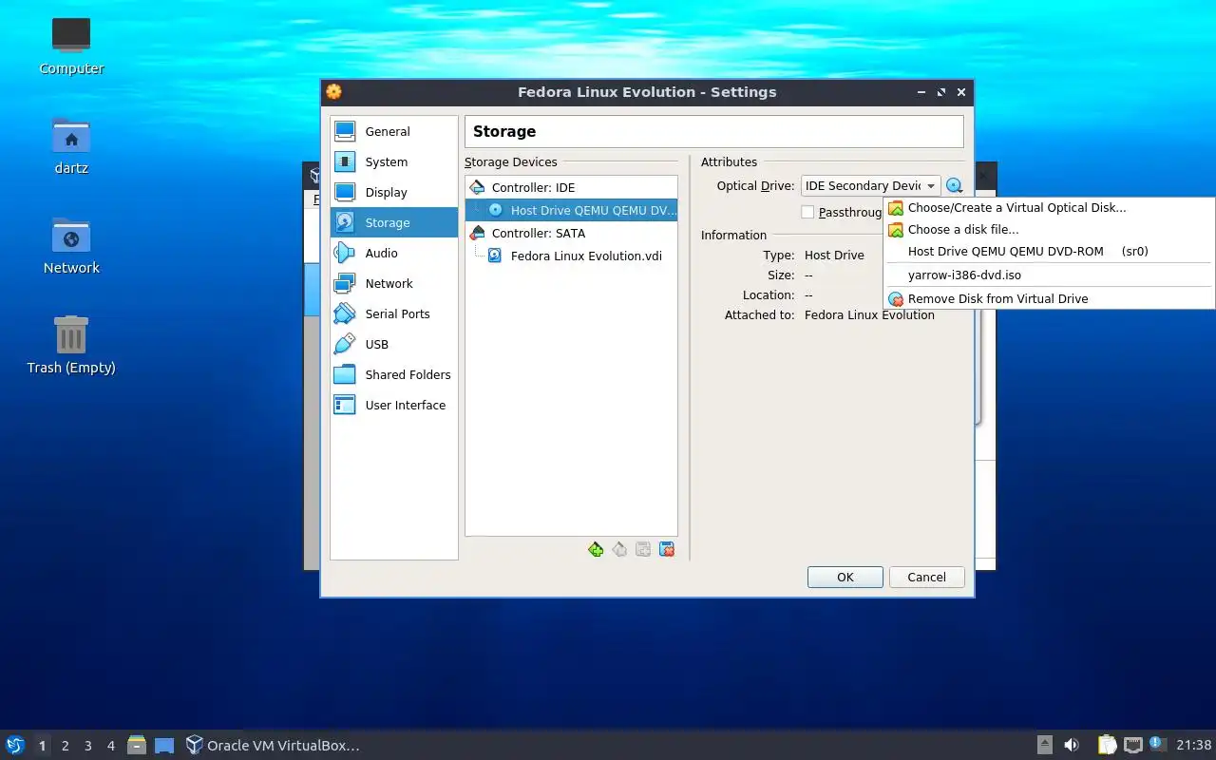Click the removable media eject tray icon
The image size is (1216, 760).
click(1044, 745)
